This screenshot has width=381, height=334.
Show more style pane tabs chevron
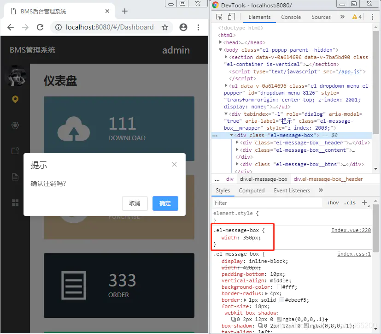321,190
